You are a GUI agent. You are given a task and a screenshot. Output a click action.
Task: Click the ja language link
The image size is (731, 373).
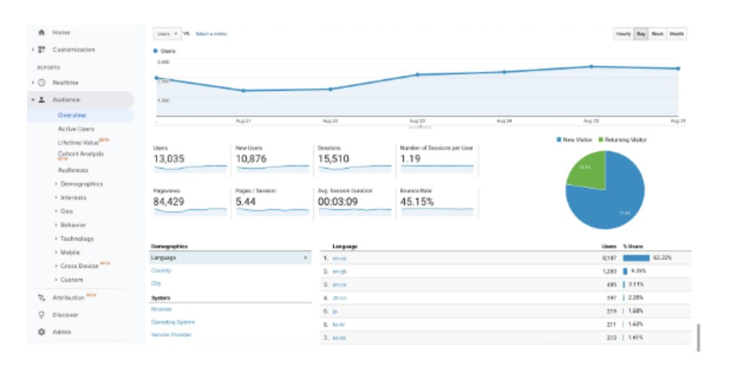[x=335, y=311]
